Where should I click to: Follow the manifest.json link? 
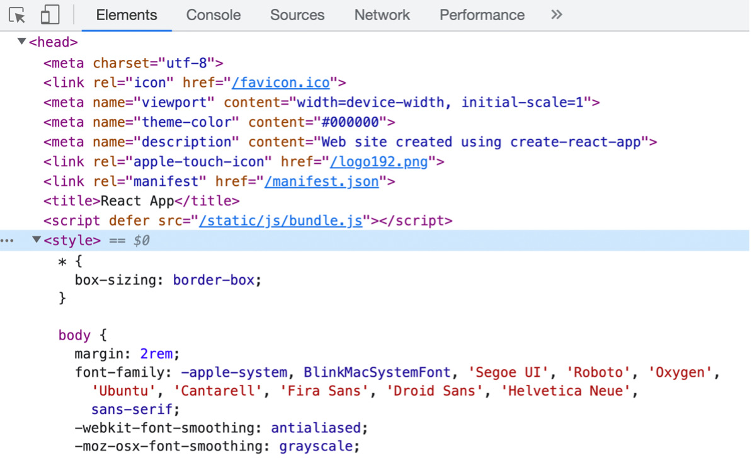point(321,181)
